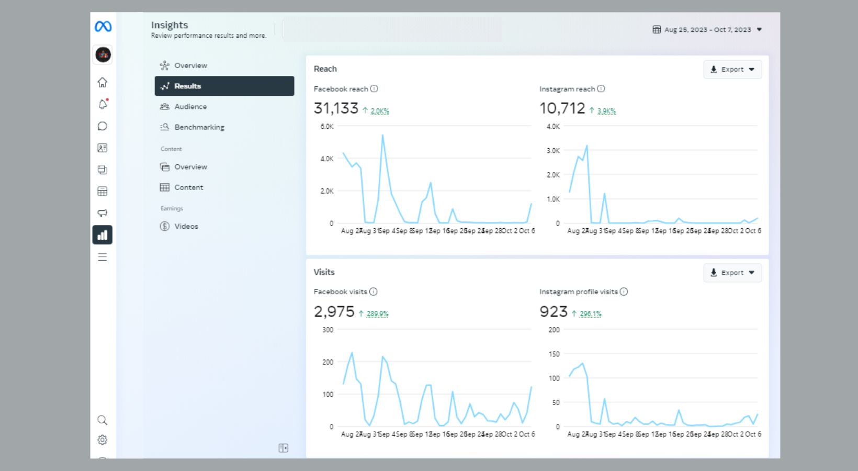Open the Home icon in sidebar
Viewport: 858px width, 471px height.
103,82
